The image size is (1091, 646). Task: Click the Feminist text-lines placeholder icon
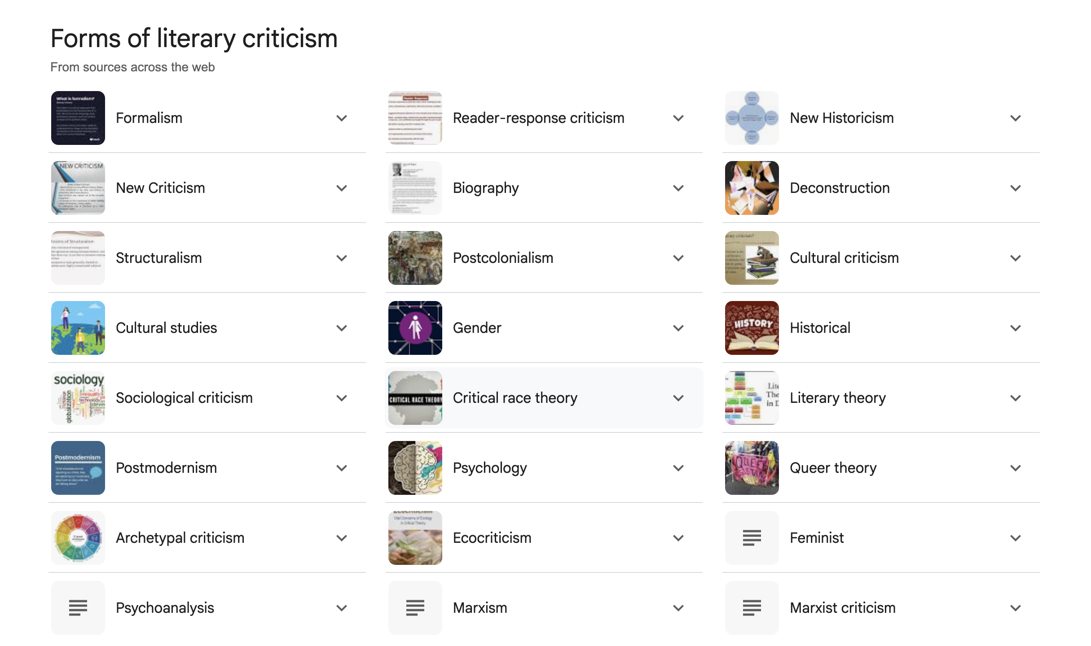coord(752,537)
